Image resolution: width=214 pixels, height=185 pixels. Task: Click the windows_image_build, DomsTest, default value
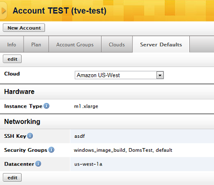point(123,150)
